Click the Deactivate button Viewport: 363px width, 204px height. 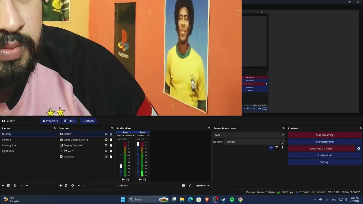(x=88, y=121)
